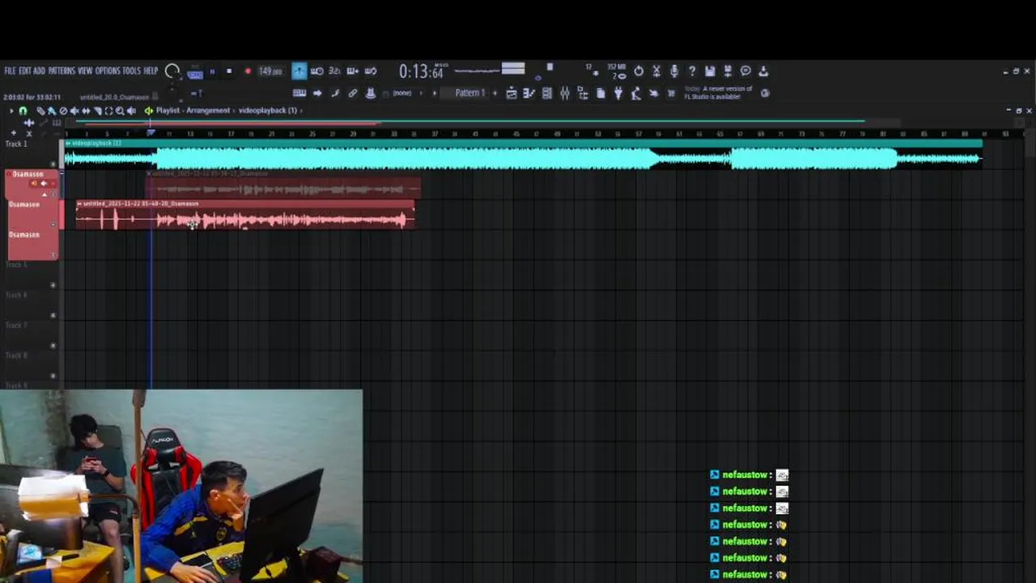Click the multilink to controllers icon
This screenshot has height=583, width=1036.
coord(353,93)
